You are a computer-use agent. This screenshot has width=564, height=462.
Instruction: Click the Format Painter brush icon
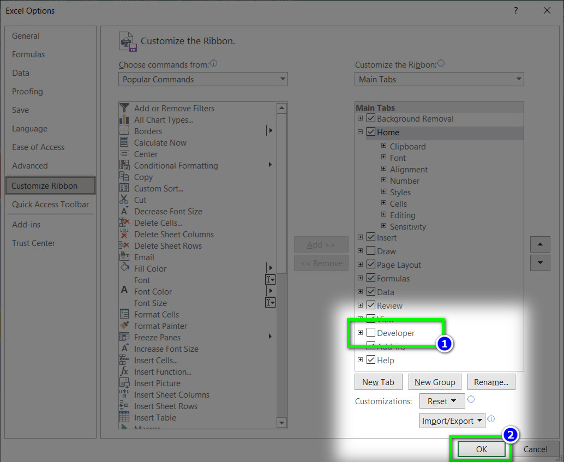(x=124, y=326)
